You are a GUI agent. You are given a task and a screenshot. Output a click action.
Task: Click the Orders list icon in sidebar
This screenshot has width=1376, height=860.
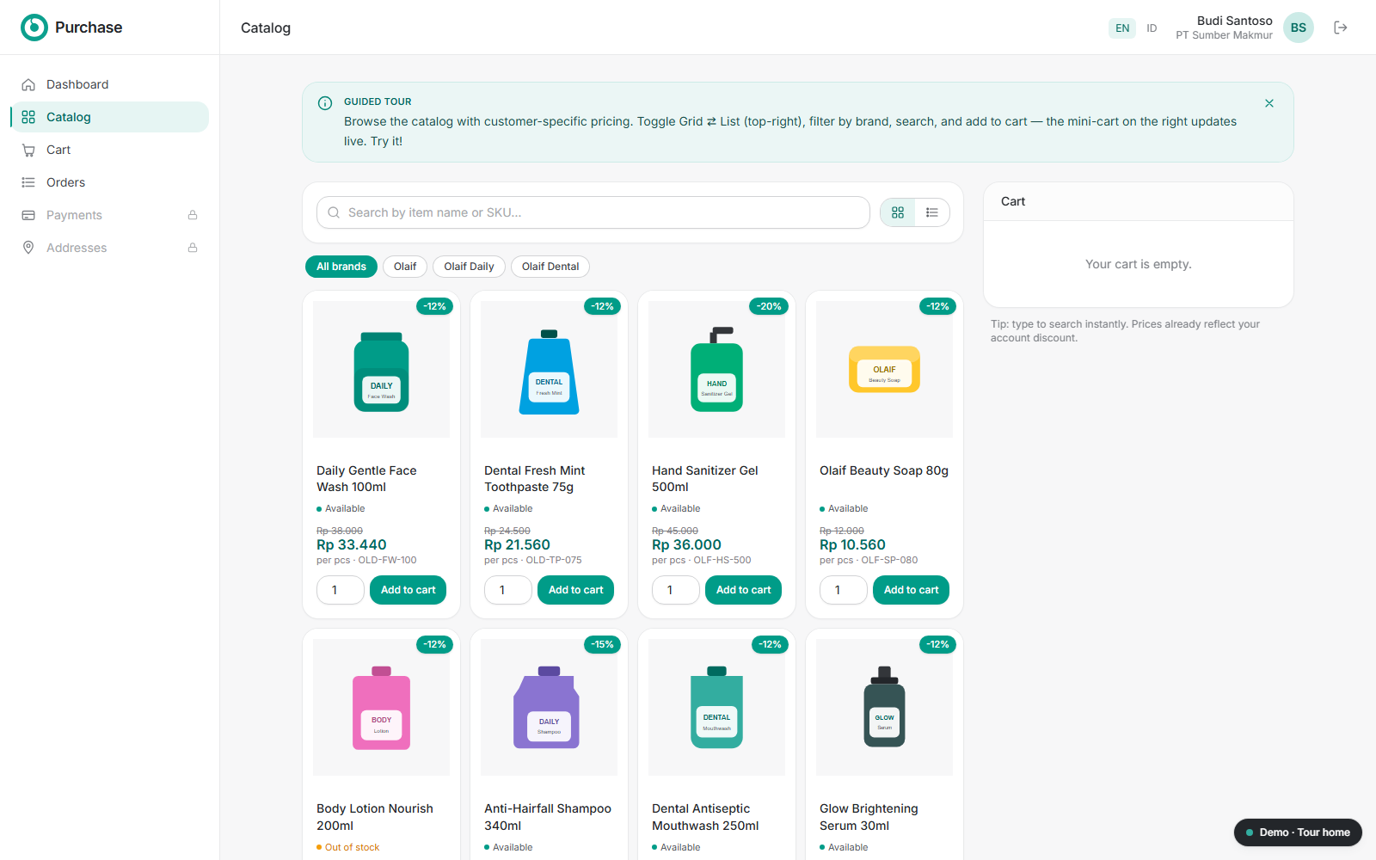[28, 182]
